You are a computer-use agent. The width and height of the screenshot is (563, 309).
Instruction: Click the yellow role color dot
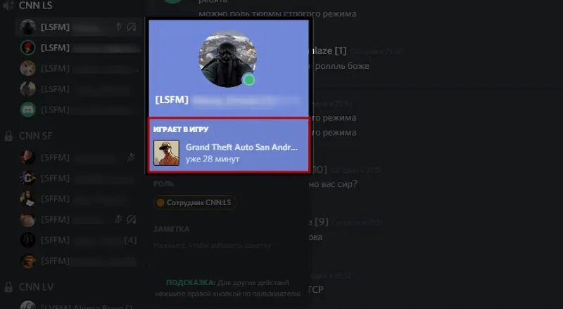click(x=160, y=203)
